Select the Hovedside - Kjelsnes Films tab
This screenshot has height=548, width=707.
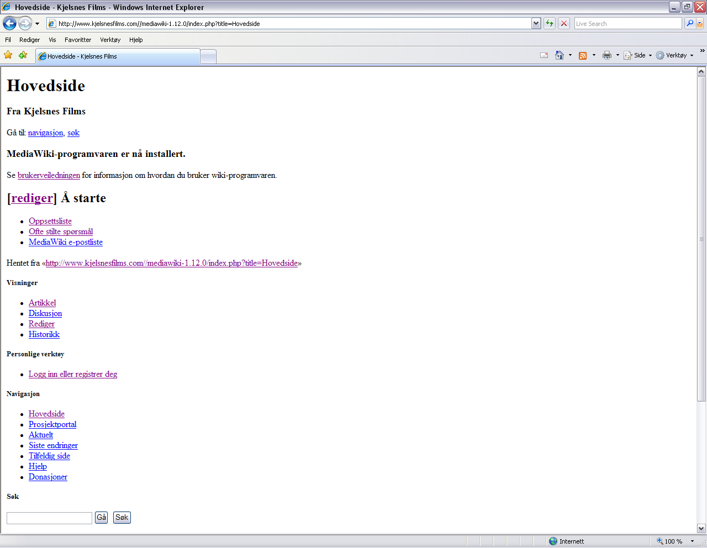coord(118,56)
